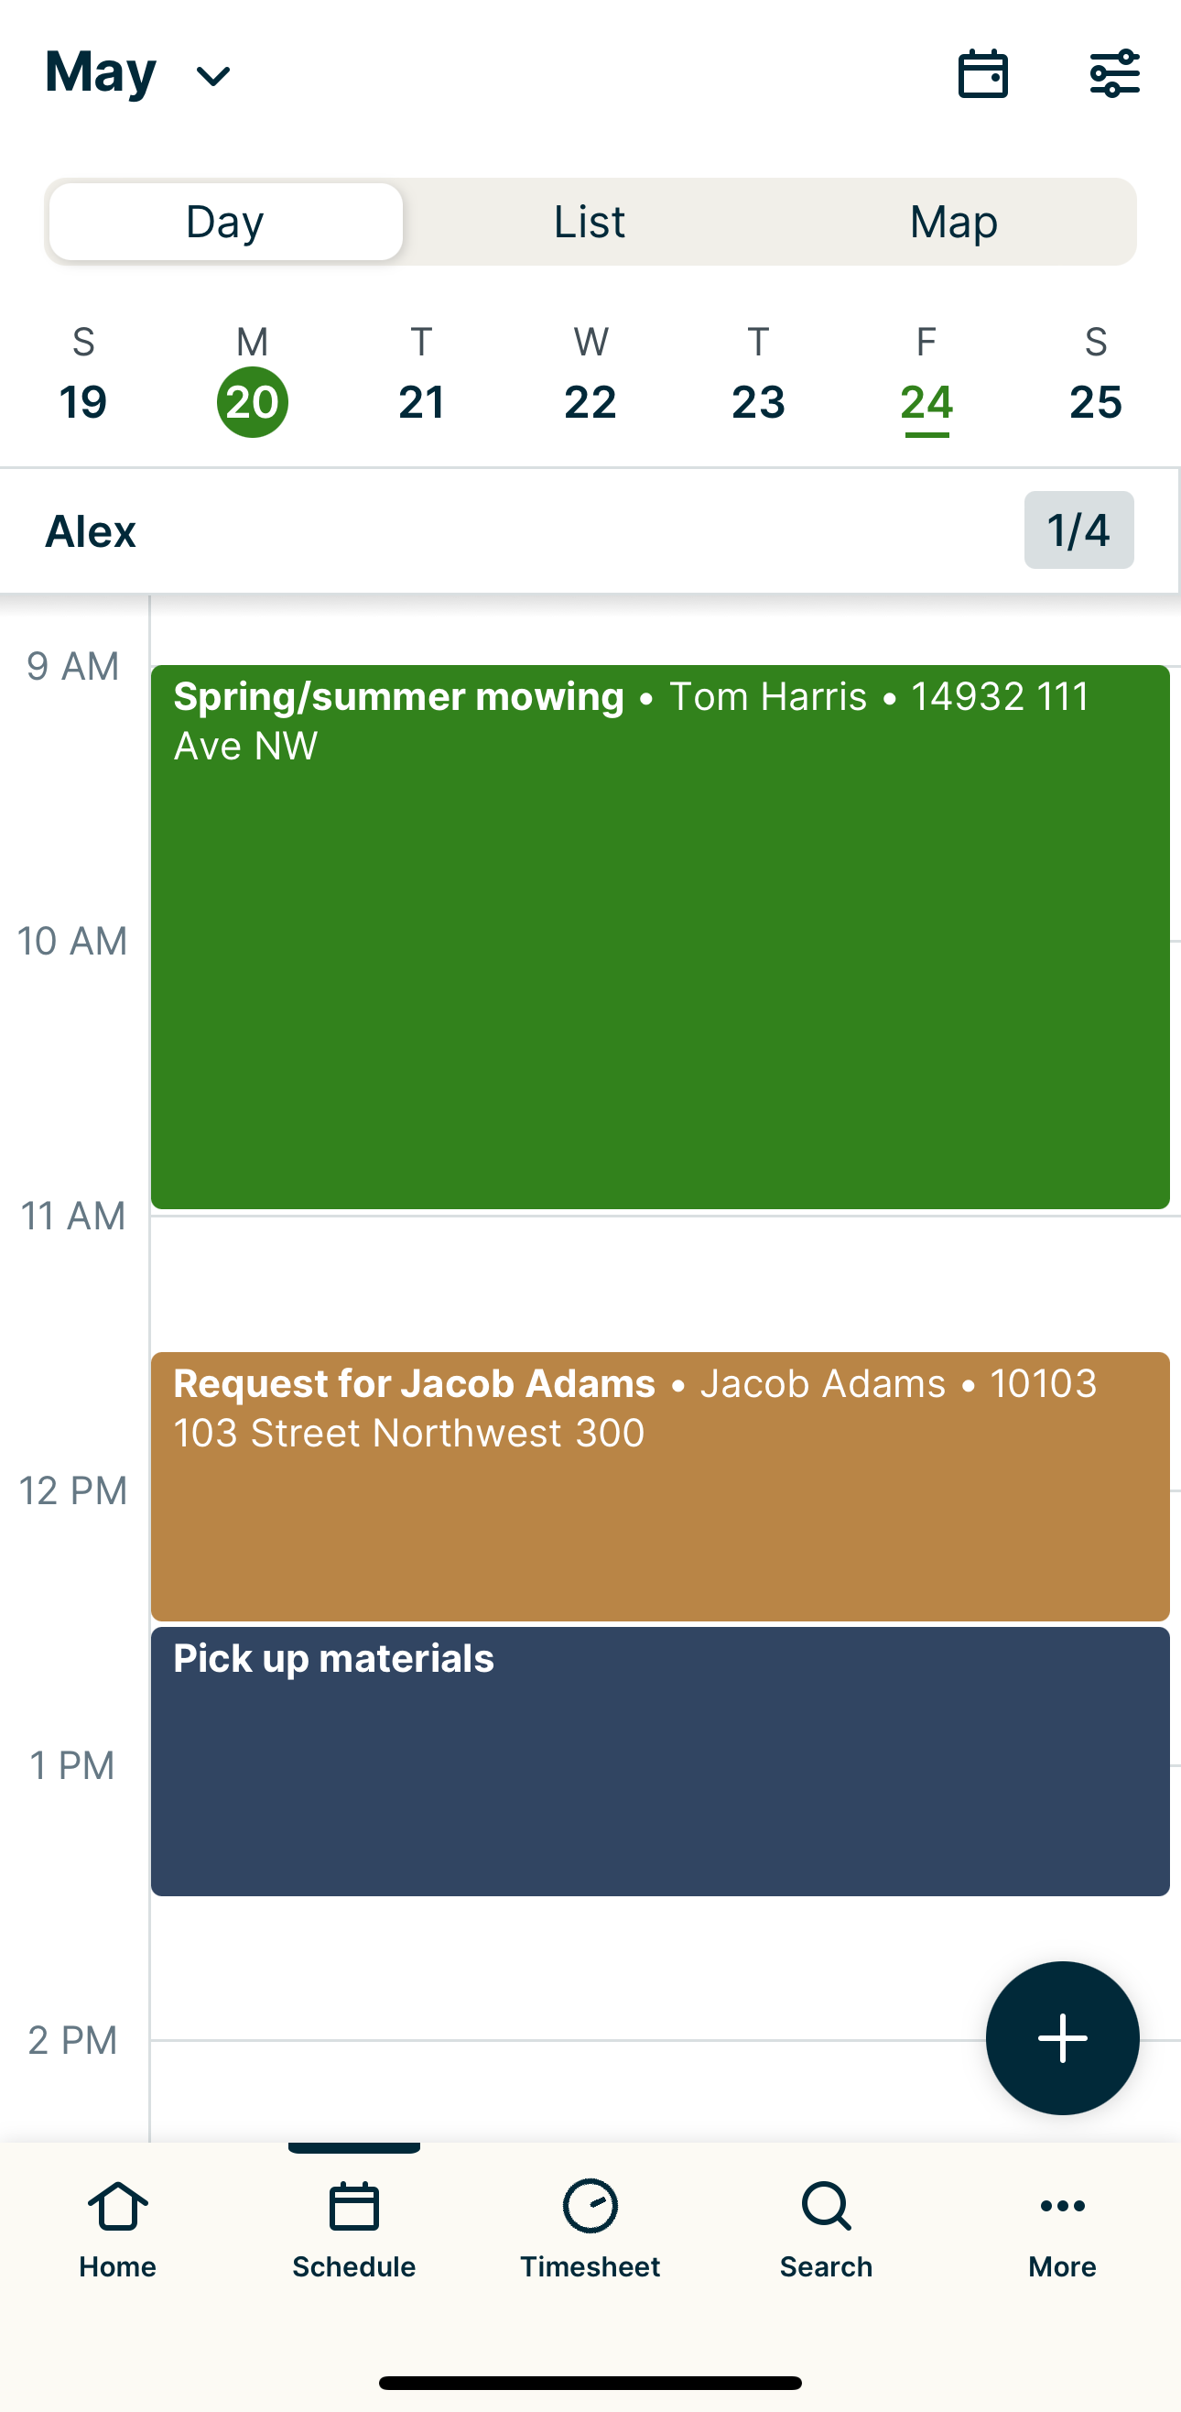Go to the Home tab
This screenshot has width=1181, height=2412.
click(118, 2229)
